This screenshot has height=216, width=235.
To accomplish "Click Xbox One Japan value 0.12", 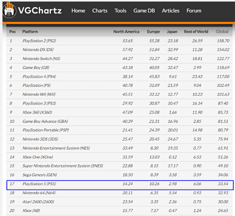I will [173, 157].
